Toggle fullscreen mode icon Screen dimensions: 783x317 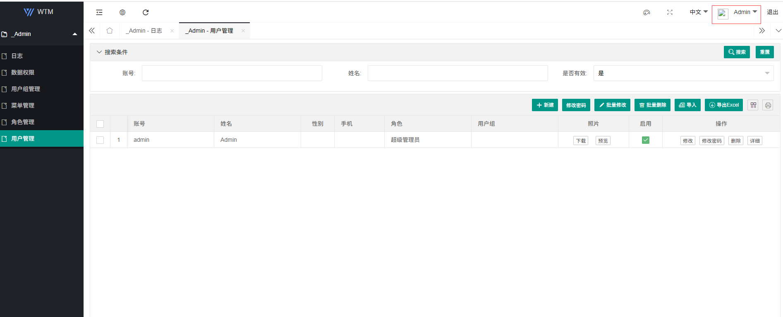click(x=670, y=12)
